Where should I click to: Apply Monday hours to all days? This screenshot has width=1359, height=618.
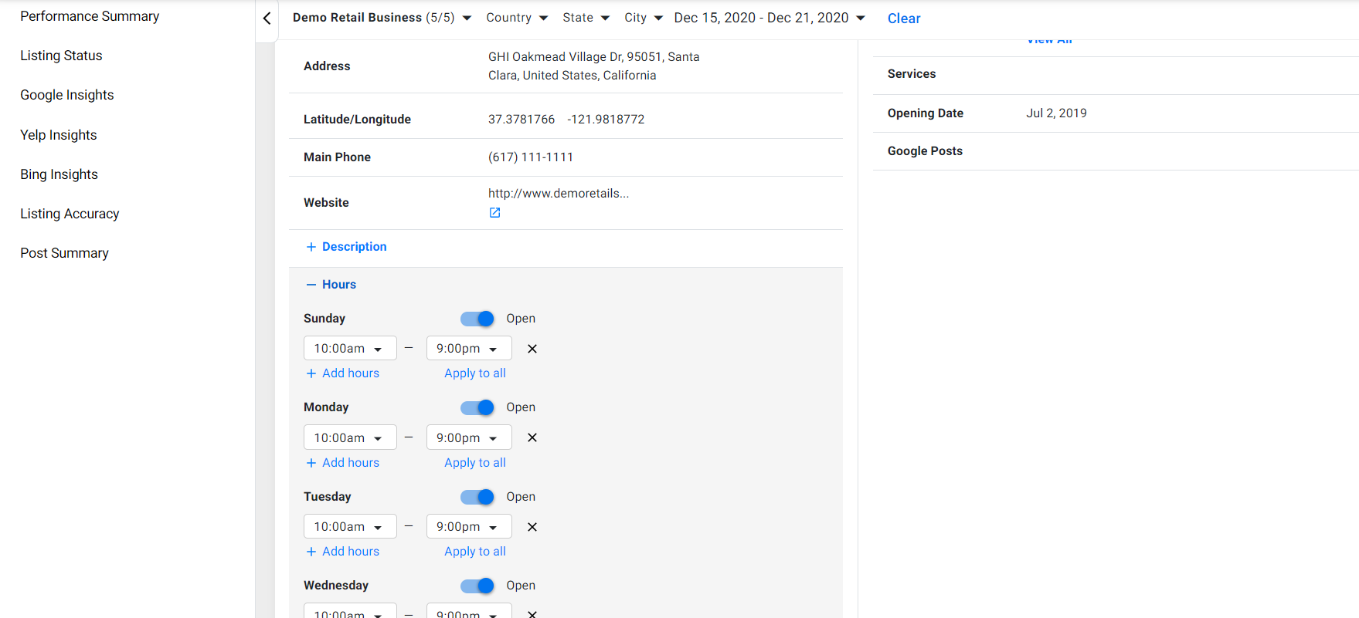(475, 463)
